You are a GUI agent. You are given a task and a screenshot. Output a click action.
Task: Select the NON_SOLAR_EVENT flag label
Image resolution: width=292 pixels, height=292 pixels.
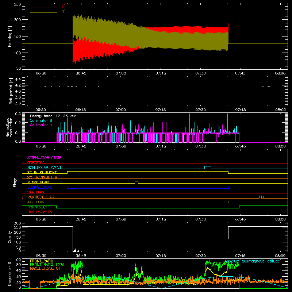tap(44, 168)
